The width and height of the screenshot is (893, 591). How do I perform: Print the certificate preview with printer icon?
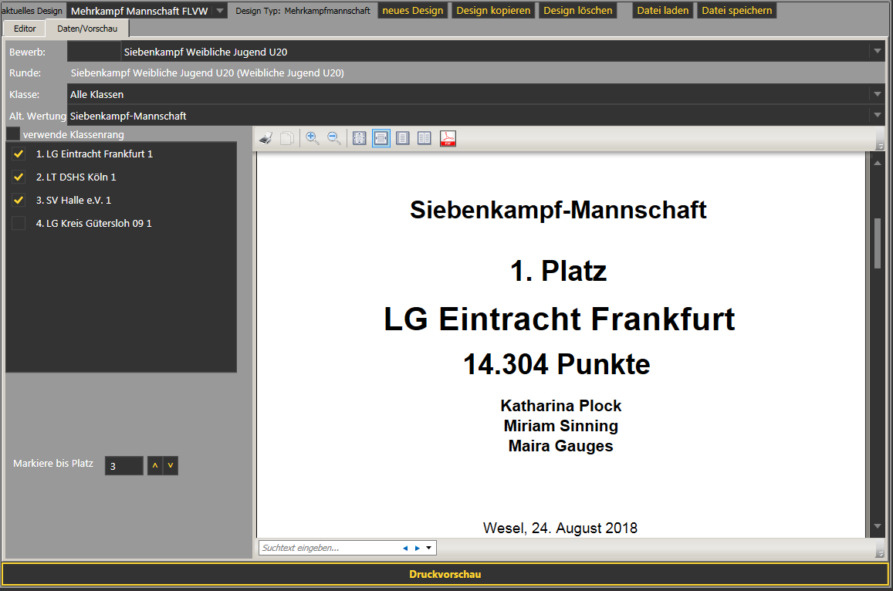(x=266, y=138)
